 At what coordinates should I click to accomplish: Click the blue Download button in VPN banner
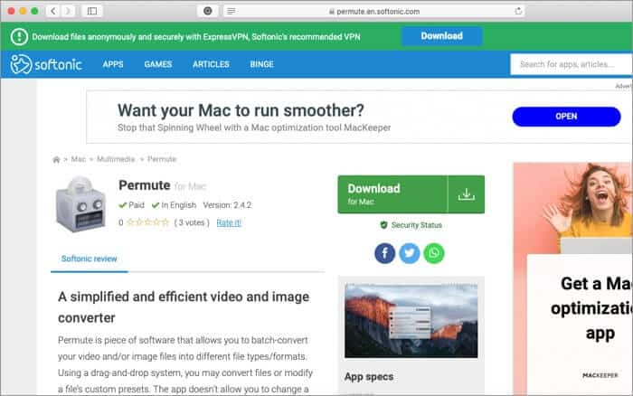pos(441,36)
